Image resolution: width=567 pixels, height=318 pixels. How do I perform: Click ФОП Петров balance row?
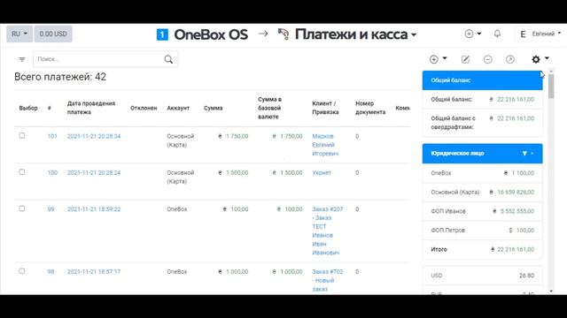(482, 230)
